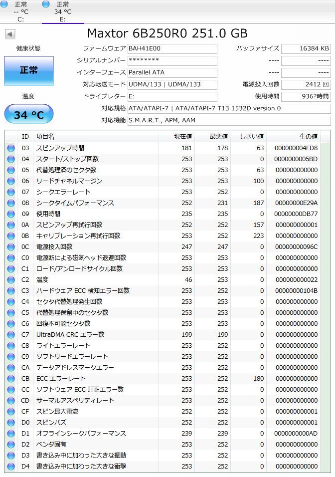Image resolution: width=335 pixels, height=477 pixels.
Task: Click status icon for リードチャネルマージン row
Action: point(11,181)
